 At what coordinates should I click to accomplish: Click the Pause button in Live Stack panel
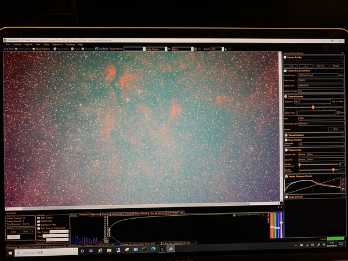(13, 237)
